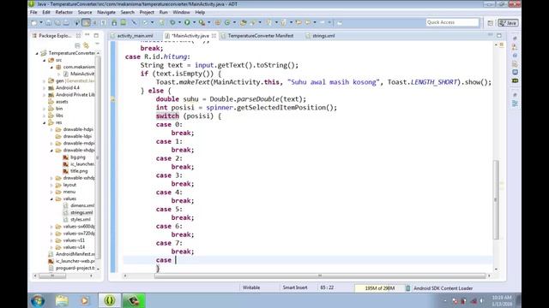Click the screen recorder taskbar icon
The height and width of the screenshot is (308, 549).
tap(134, 300)
